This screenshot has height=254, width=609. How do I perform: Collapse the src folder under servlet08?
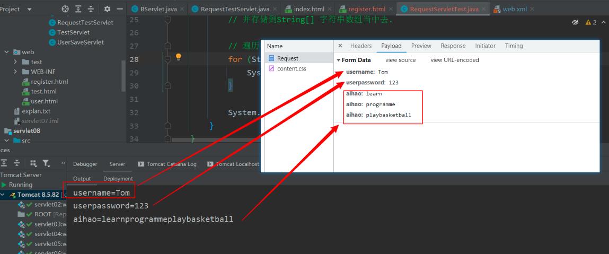click(6, 141)
